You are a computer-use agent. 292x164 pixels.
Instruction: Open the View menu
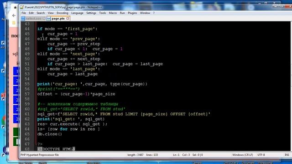pyautogui.click(x=51, y=13)
